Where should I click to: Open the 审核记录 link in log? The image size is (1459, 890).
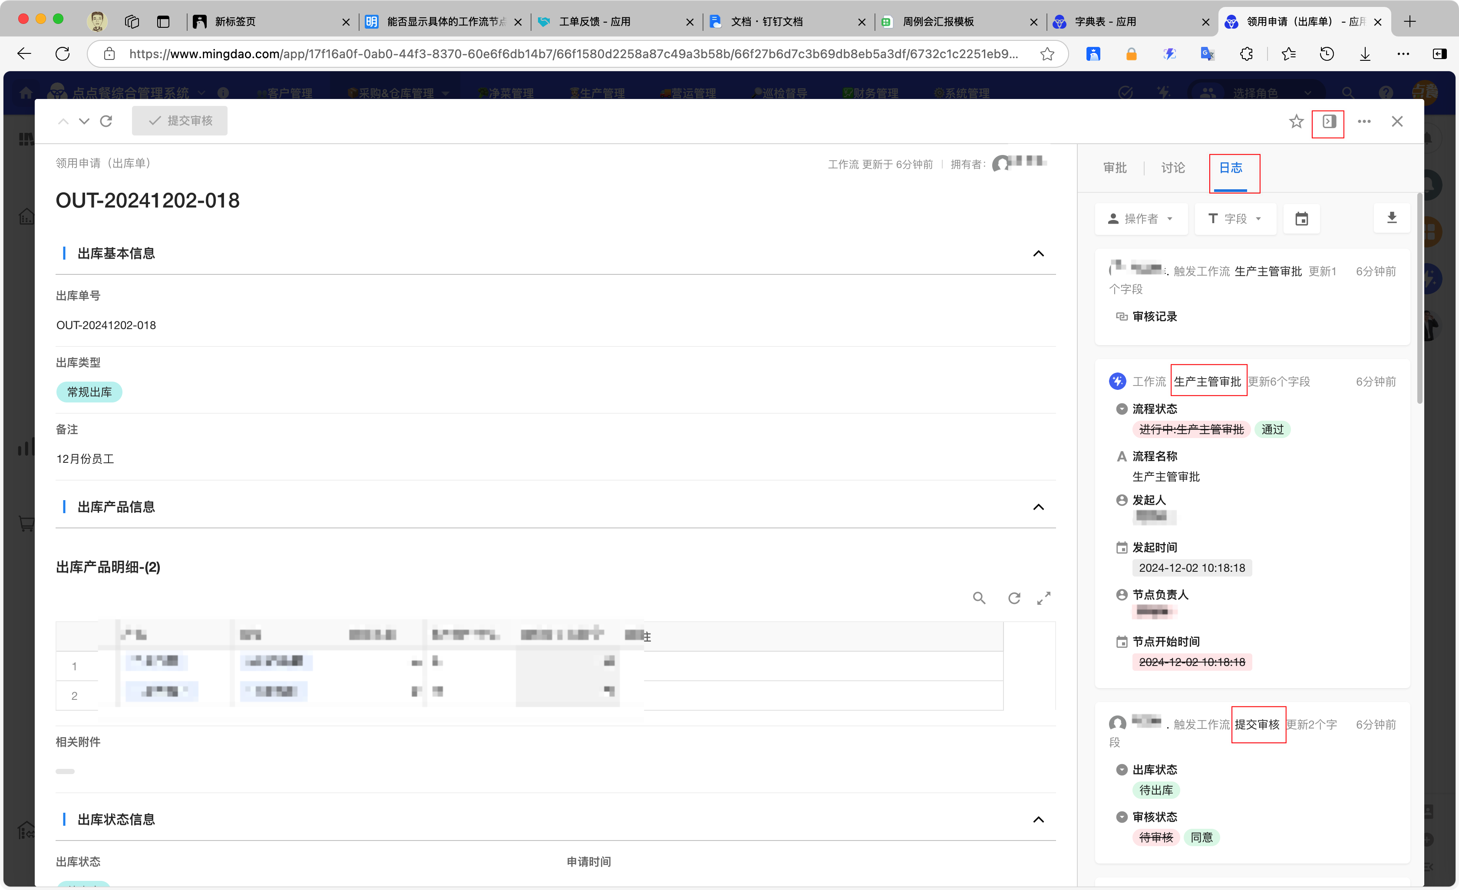pos(1154,316)
